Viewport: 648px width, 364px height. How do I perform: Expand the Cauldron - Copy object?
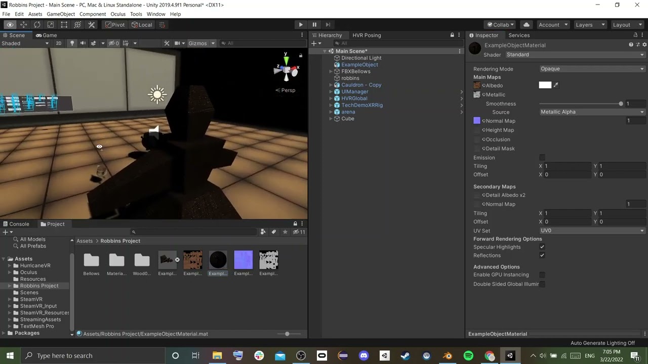coord(331,85)
